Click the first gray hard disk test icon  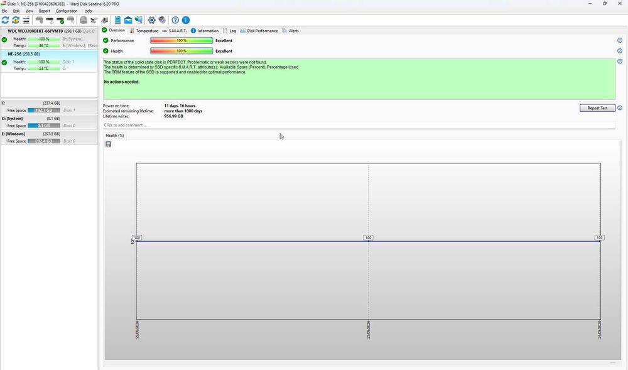point(39,20)
